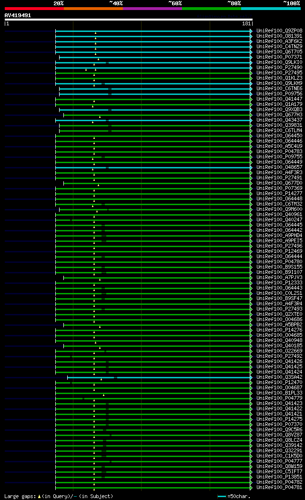The height and width of the screenshot is (500, 305).
Task: Open hit UniRef100_Q39831
Action: coord(280,125)
